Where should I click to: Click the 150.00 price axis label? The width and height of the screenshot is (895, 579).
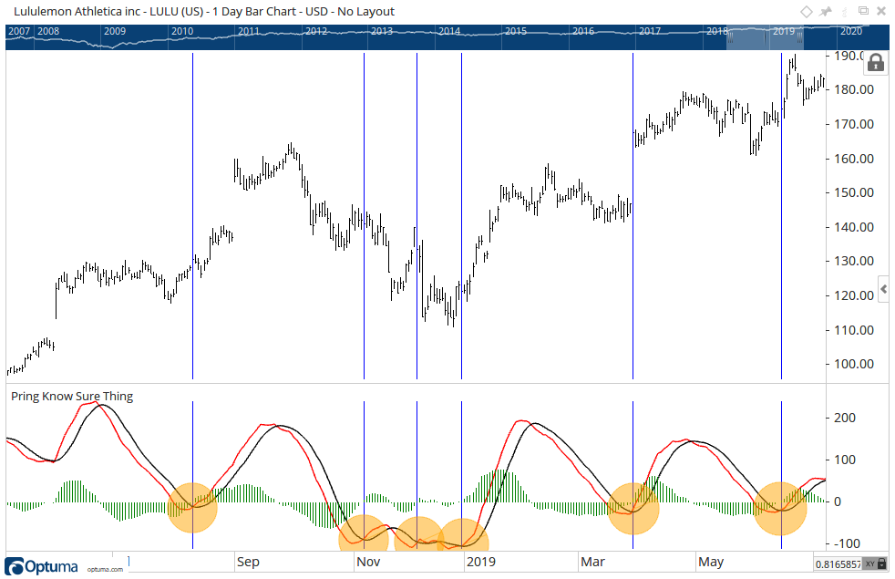pyautogui.click(x=854, y=192)
